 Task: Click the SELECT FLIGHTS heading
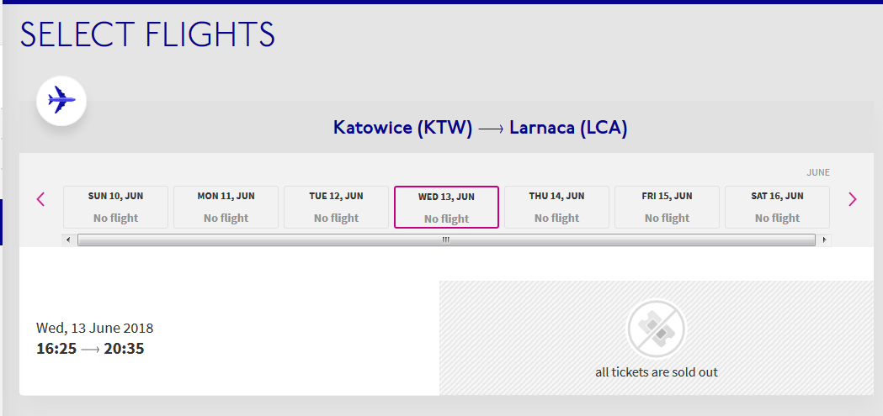[x=147, y=34]
